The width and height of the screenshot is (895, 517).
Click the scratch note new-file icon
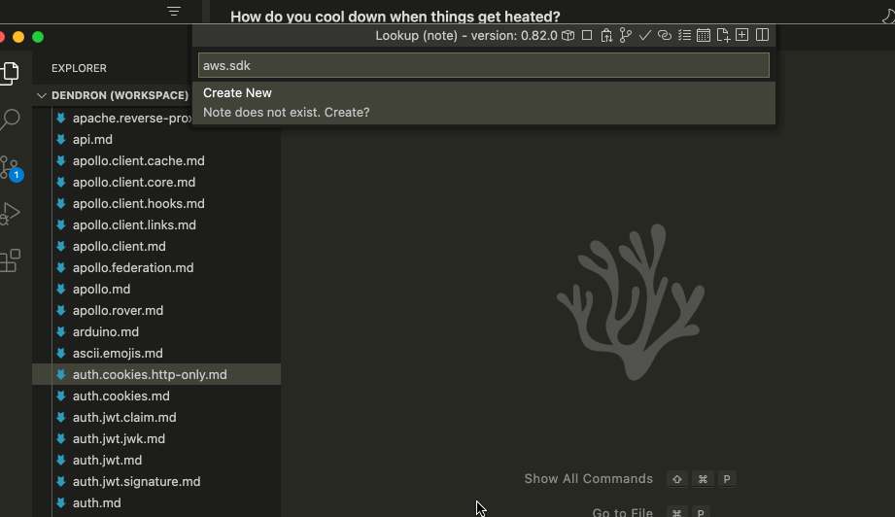pos(723,35)
